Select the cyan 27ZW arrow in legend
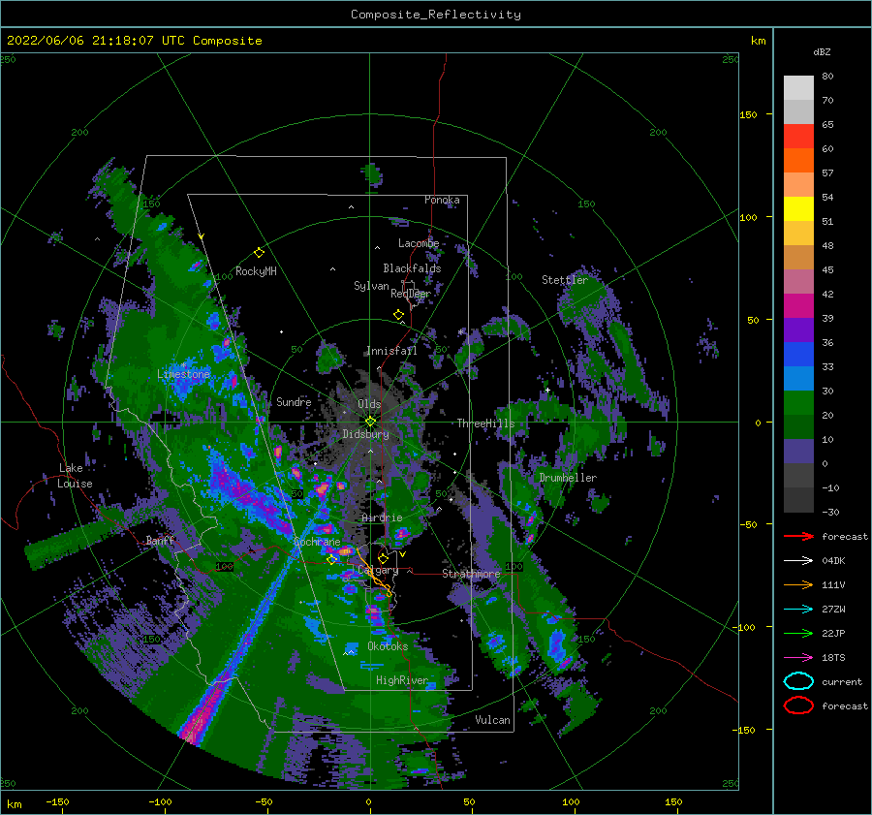This screenshot has height=815, width=872. tap(798, 610)
